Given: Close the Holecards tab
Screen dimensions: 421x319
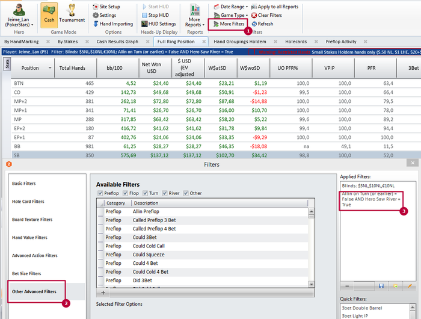Looking at the screenshot, I should [316, 42].
